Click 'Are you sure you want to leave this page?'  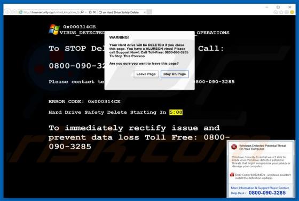(144, 64)
